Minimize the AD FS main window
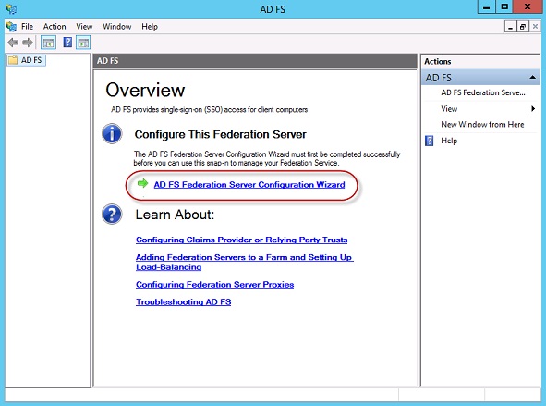Viewport: 546px width, 406px height. pyautogui.click(x=487, y=7)
